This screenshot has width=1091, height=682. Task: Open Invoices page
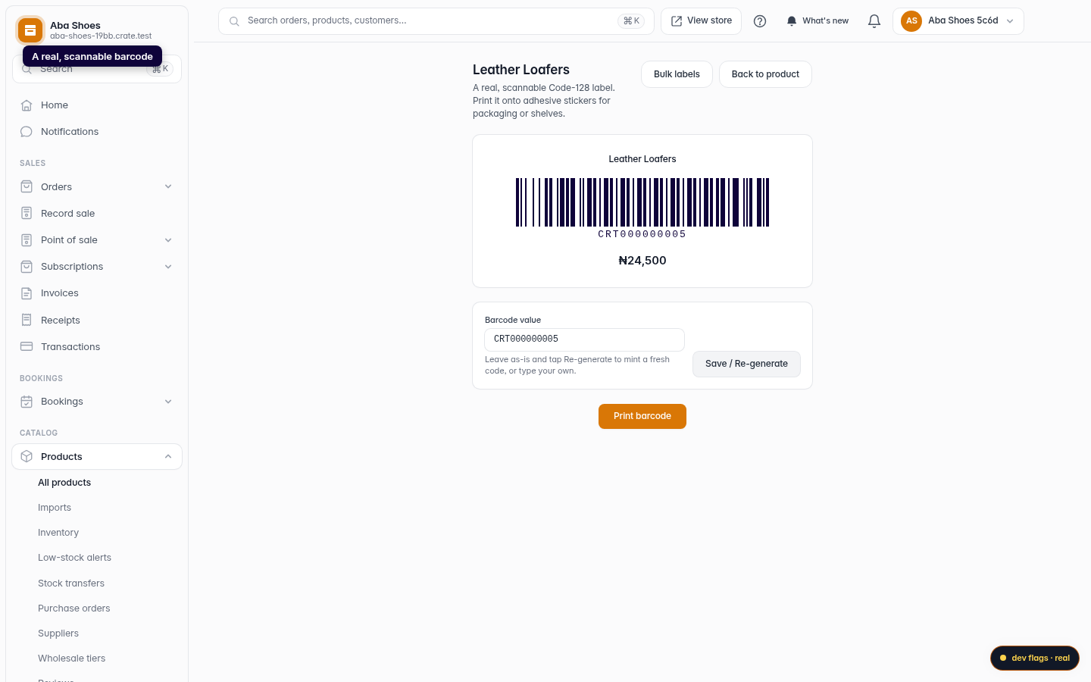pos(97,293)
